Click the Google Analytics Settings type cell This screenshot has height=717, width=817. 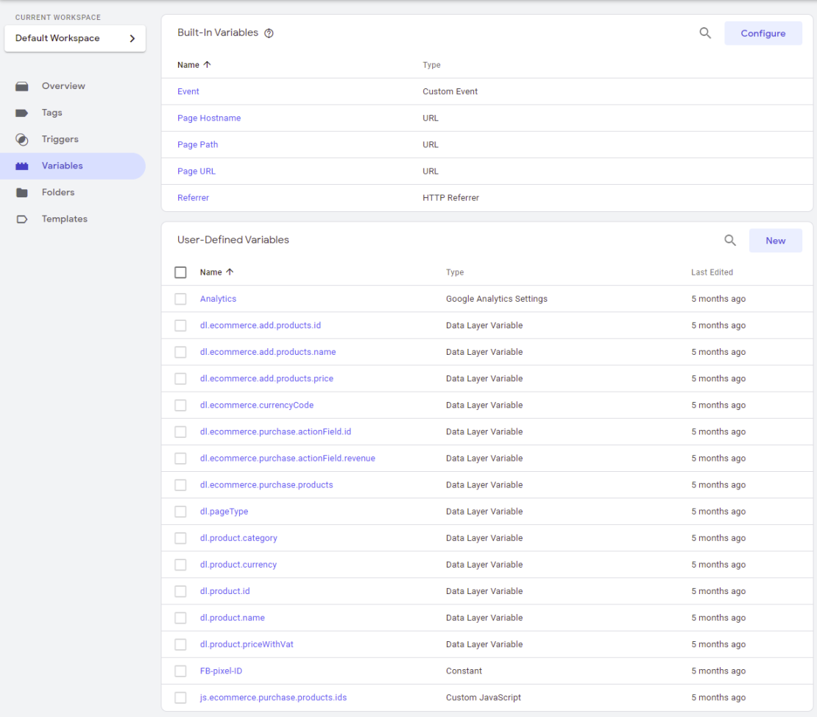click(x=497, y=299)
